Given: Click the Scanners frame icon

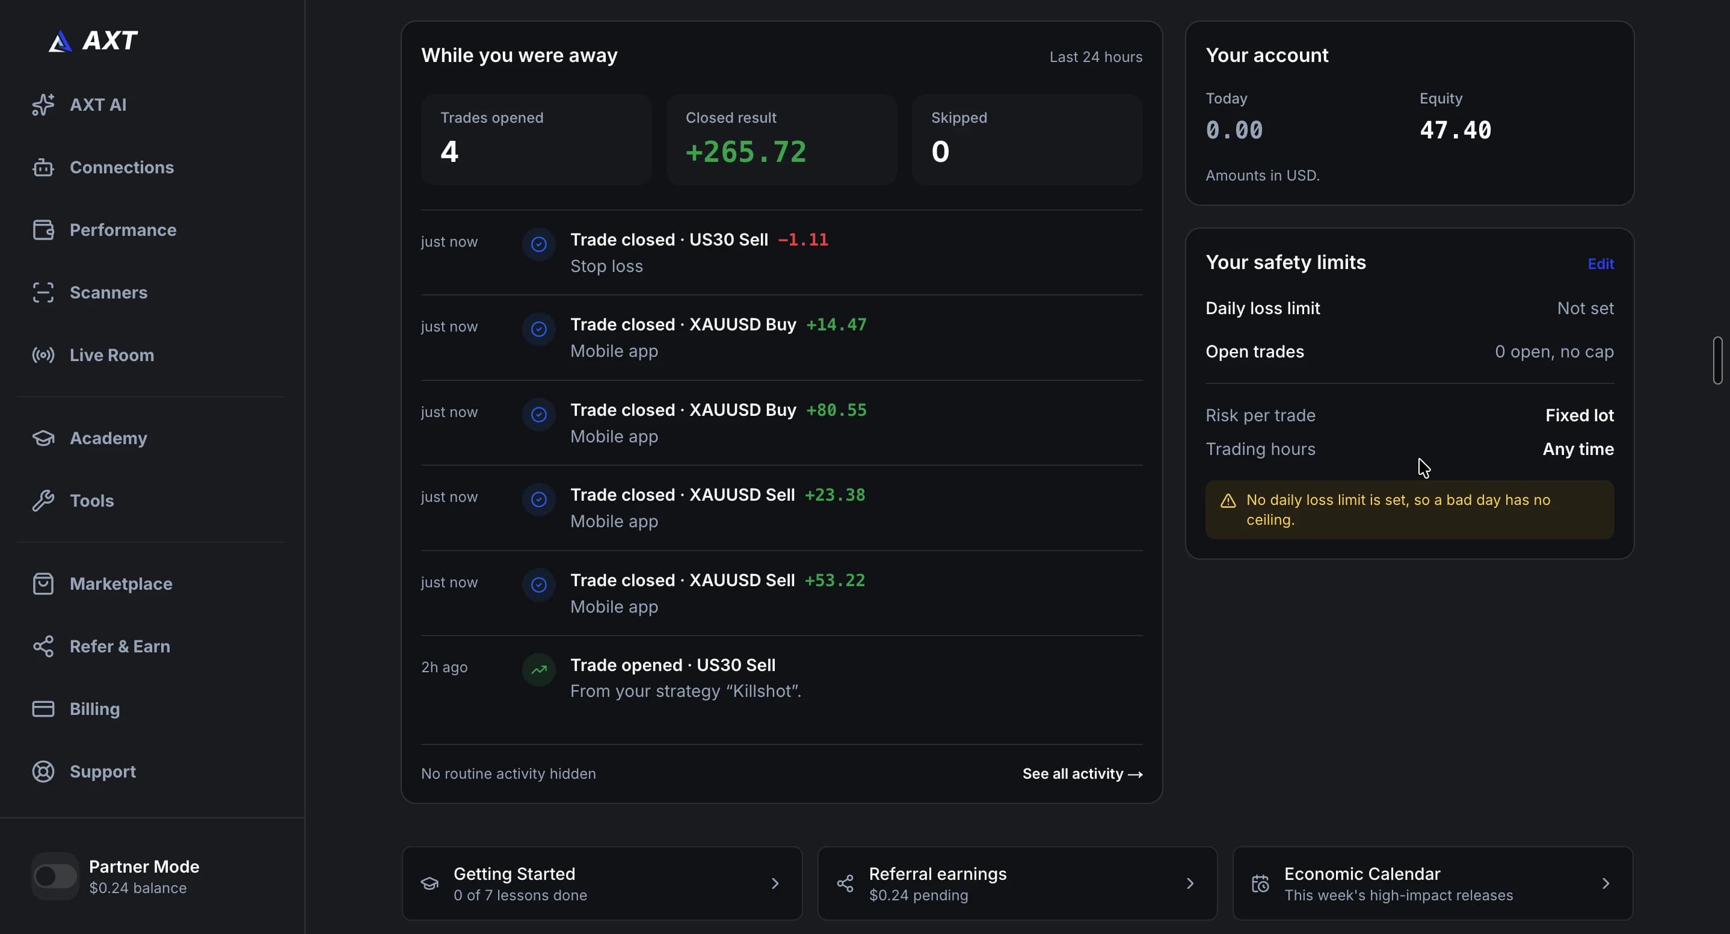Looking at the screenshot, I should pyautogui.click(x=44, y=292).
